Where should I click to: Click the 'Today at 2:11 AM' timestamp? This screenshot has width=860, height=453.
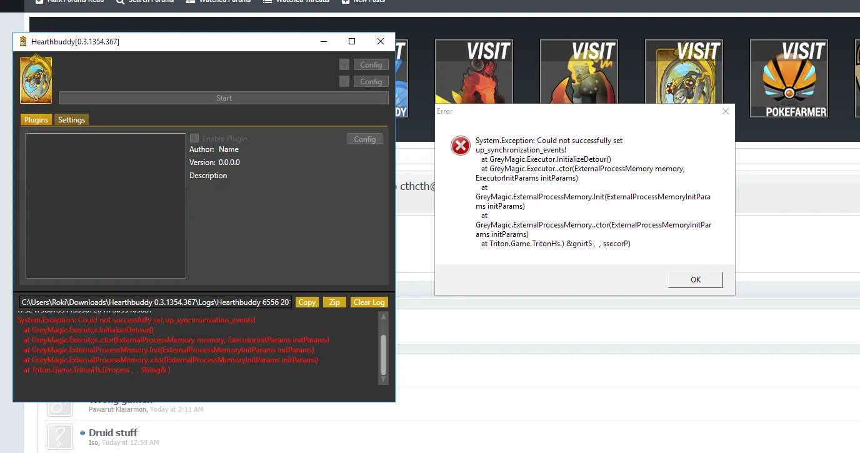(177, 409)
